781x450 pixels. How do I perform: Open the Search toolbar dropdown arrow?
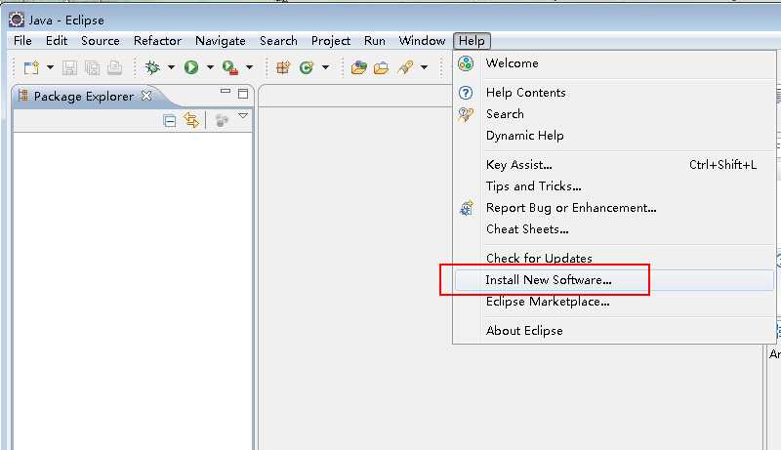[x=424, y=67]
